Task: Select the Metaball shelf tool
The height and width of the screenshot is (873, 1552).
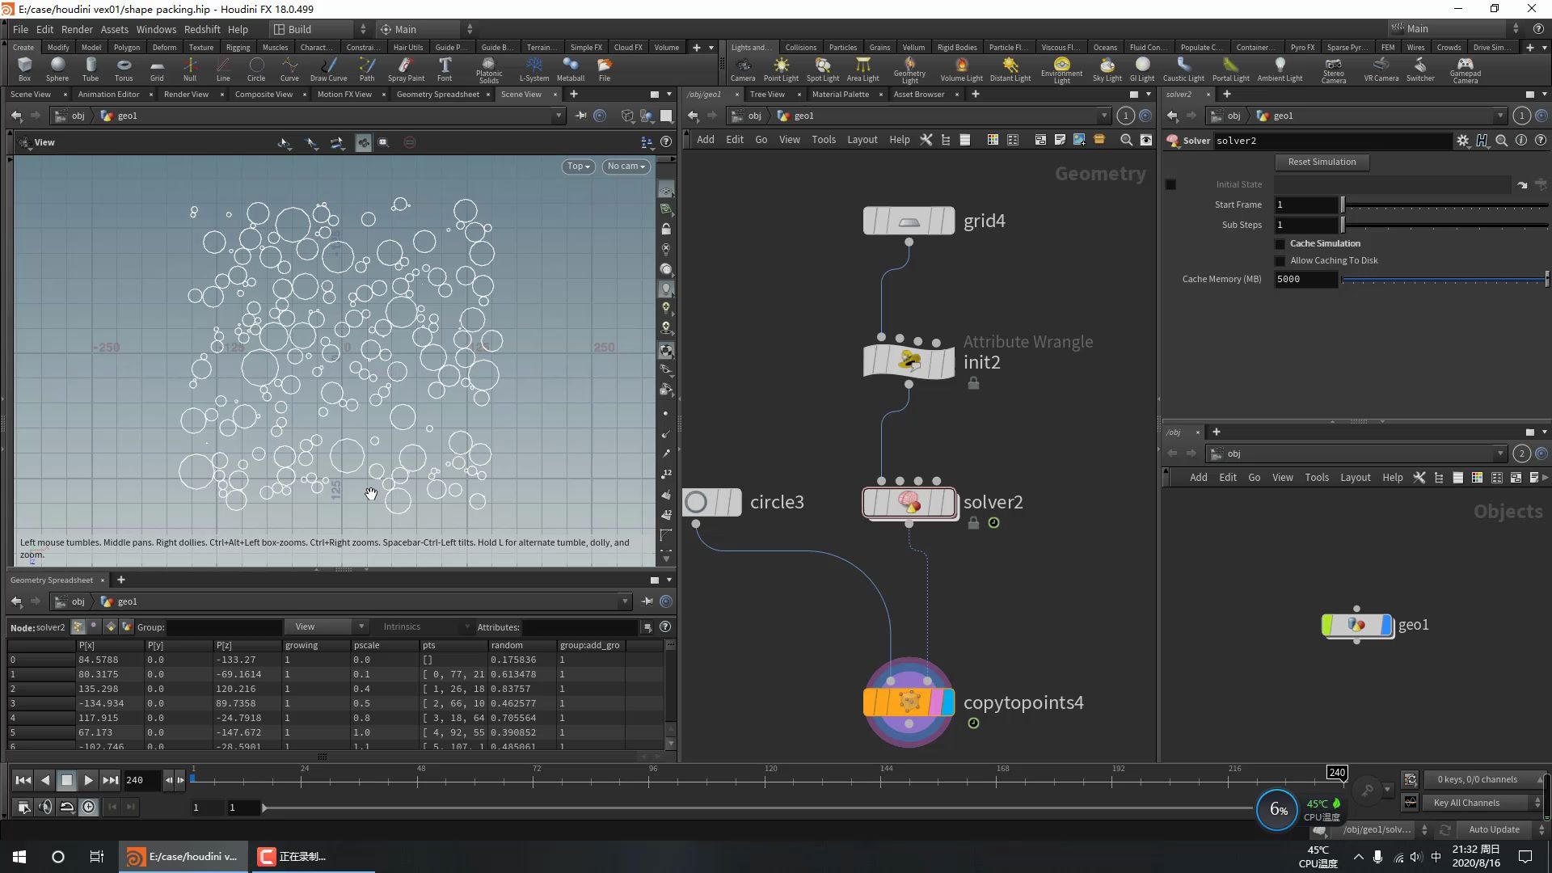Action: pyautogui.click(x=571, y=69)
